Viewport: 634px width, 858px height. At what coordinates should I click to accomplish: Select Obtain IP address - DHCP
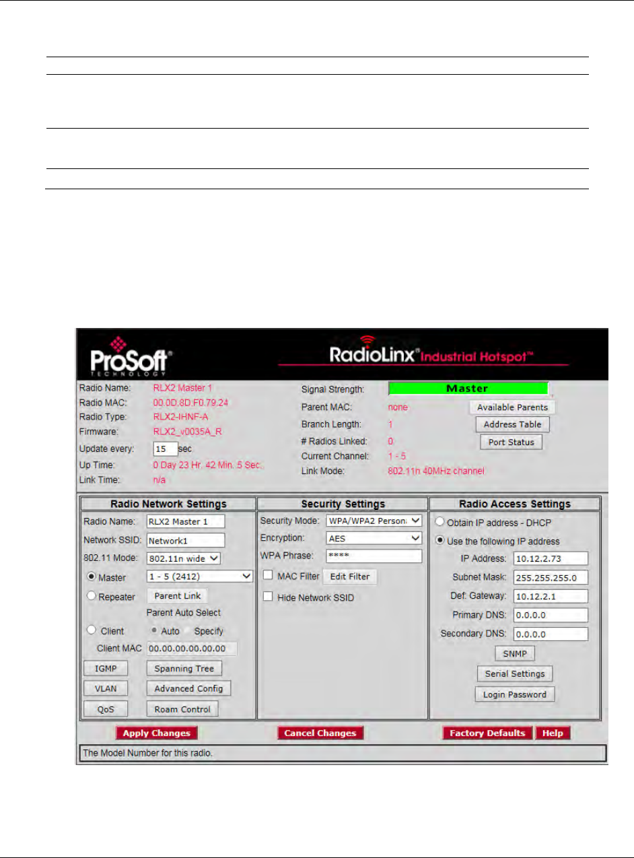439,521
